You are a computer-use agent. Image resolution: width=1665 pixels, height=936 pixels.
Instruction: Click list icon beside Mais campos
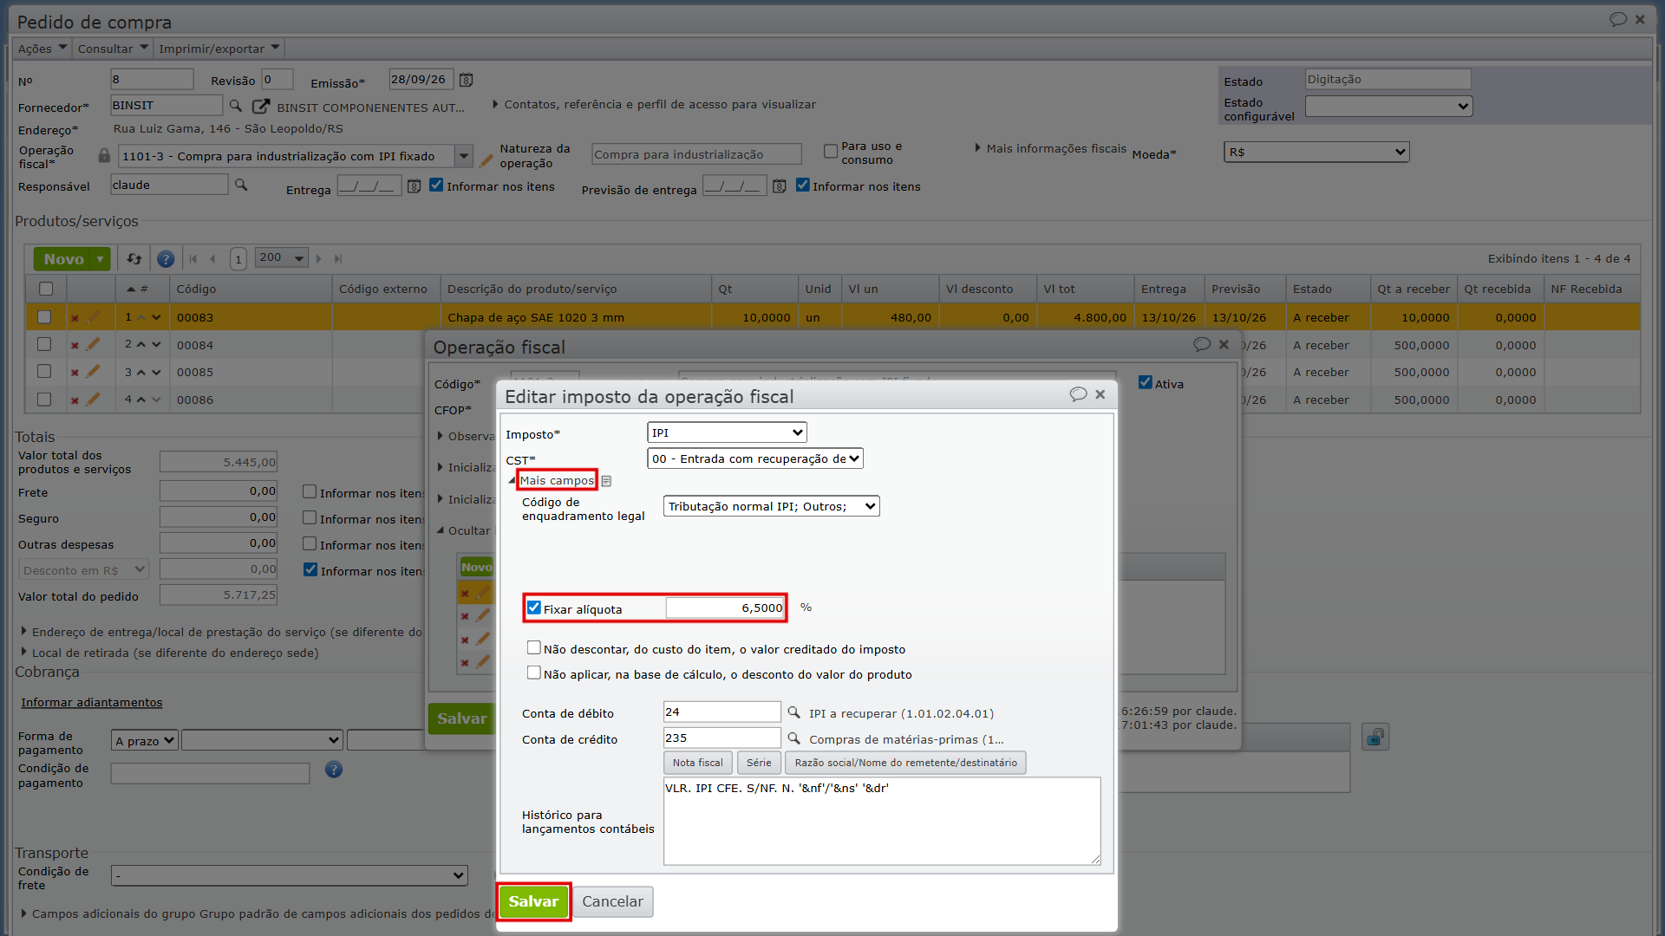point(606,481)
